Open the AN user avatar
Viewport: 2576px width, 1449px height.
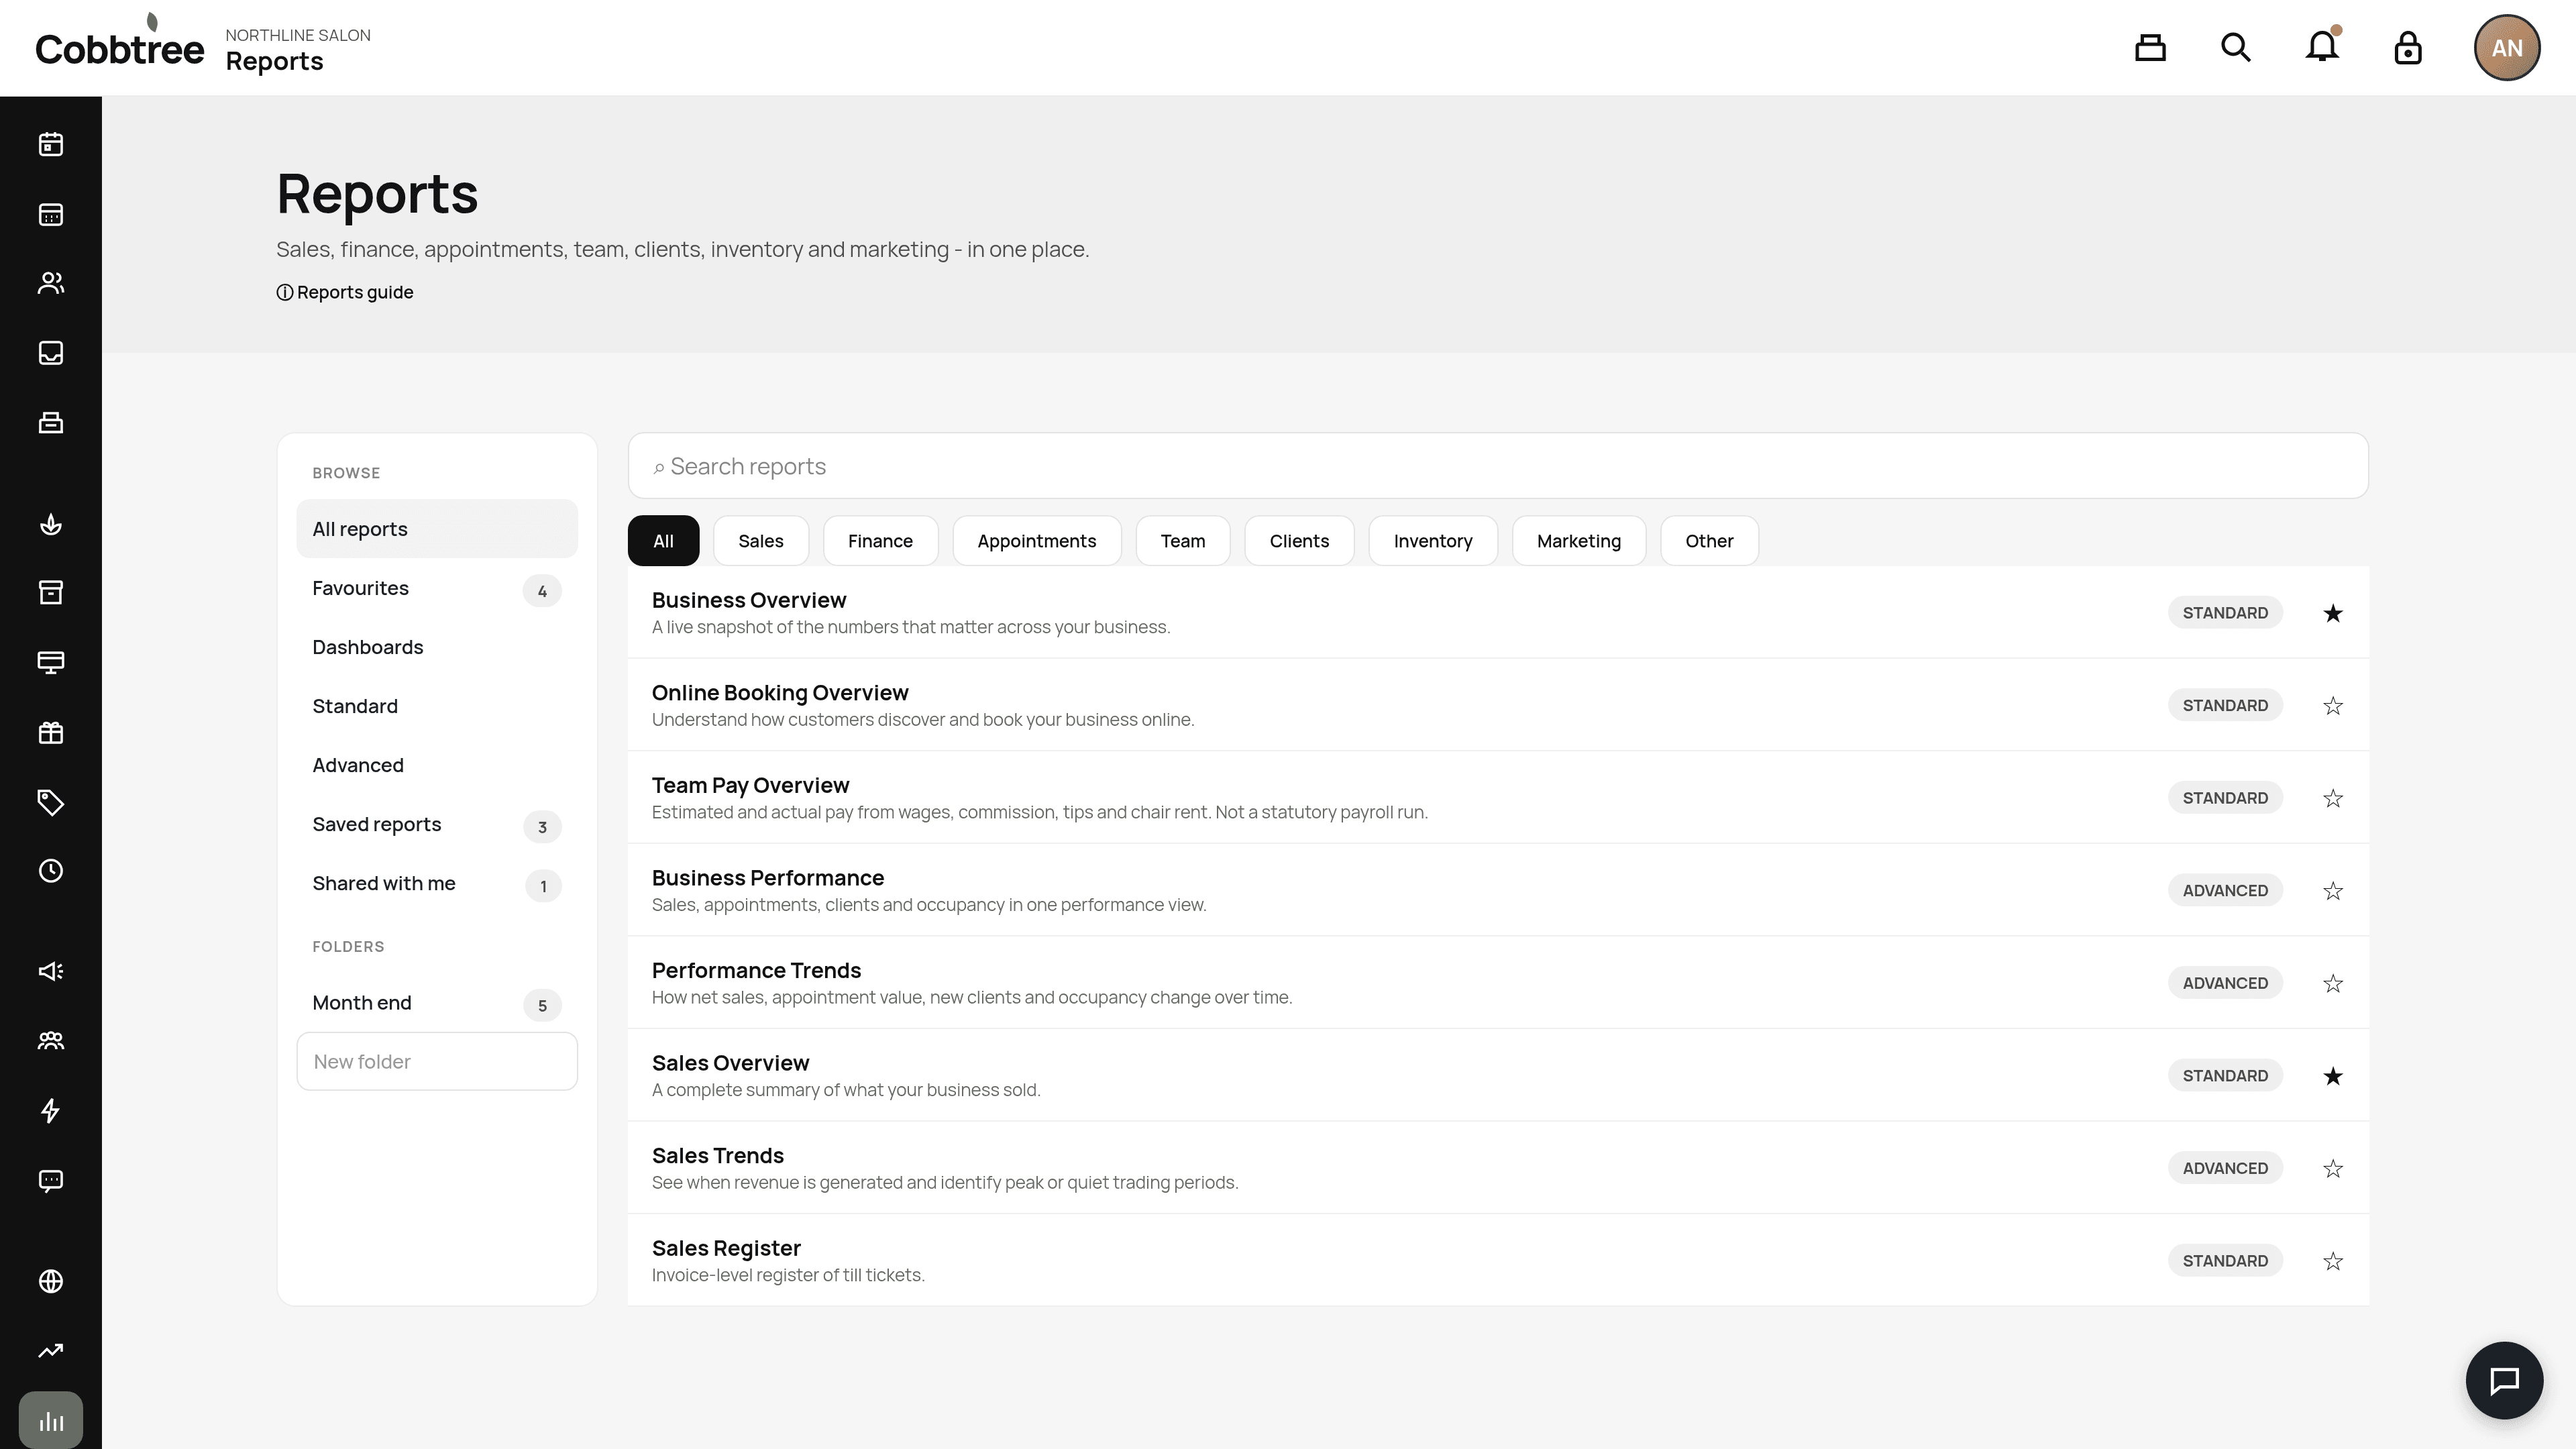click(2507, 47)
